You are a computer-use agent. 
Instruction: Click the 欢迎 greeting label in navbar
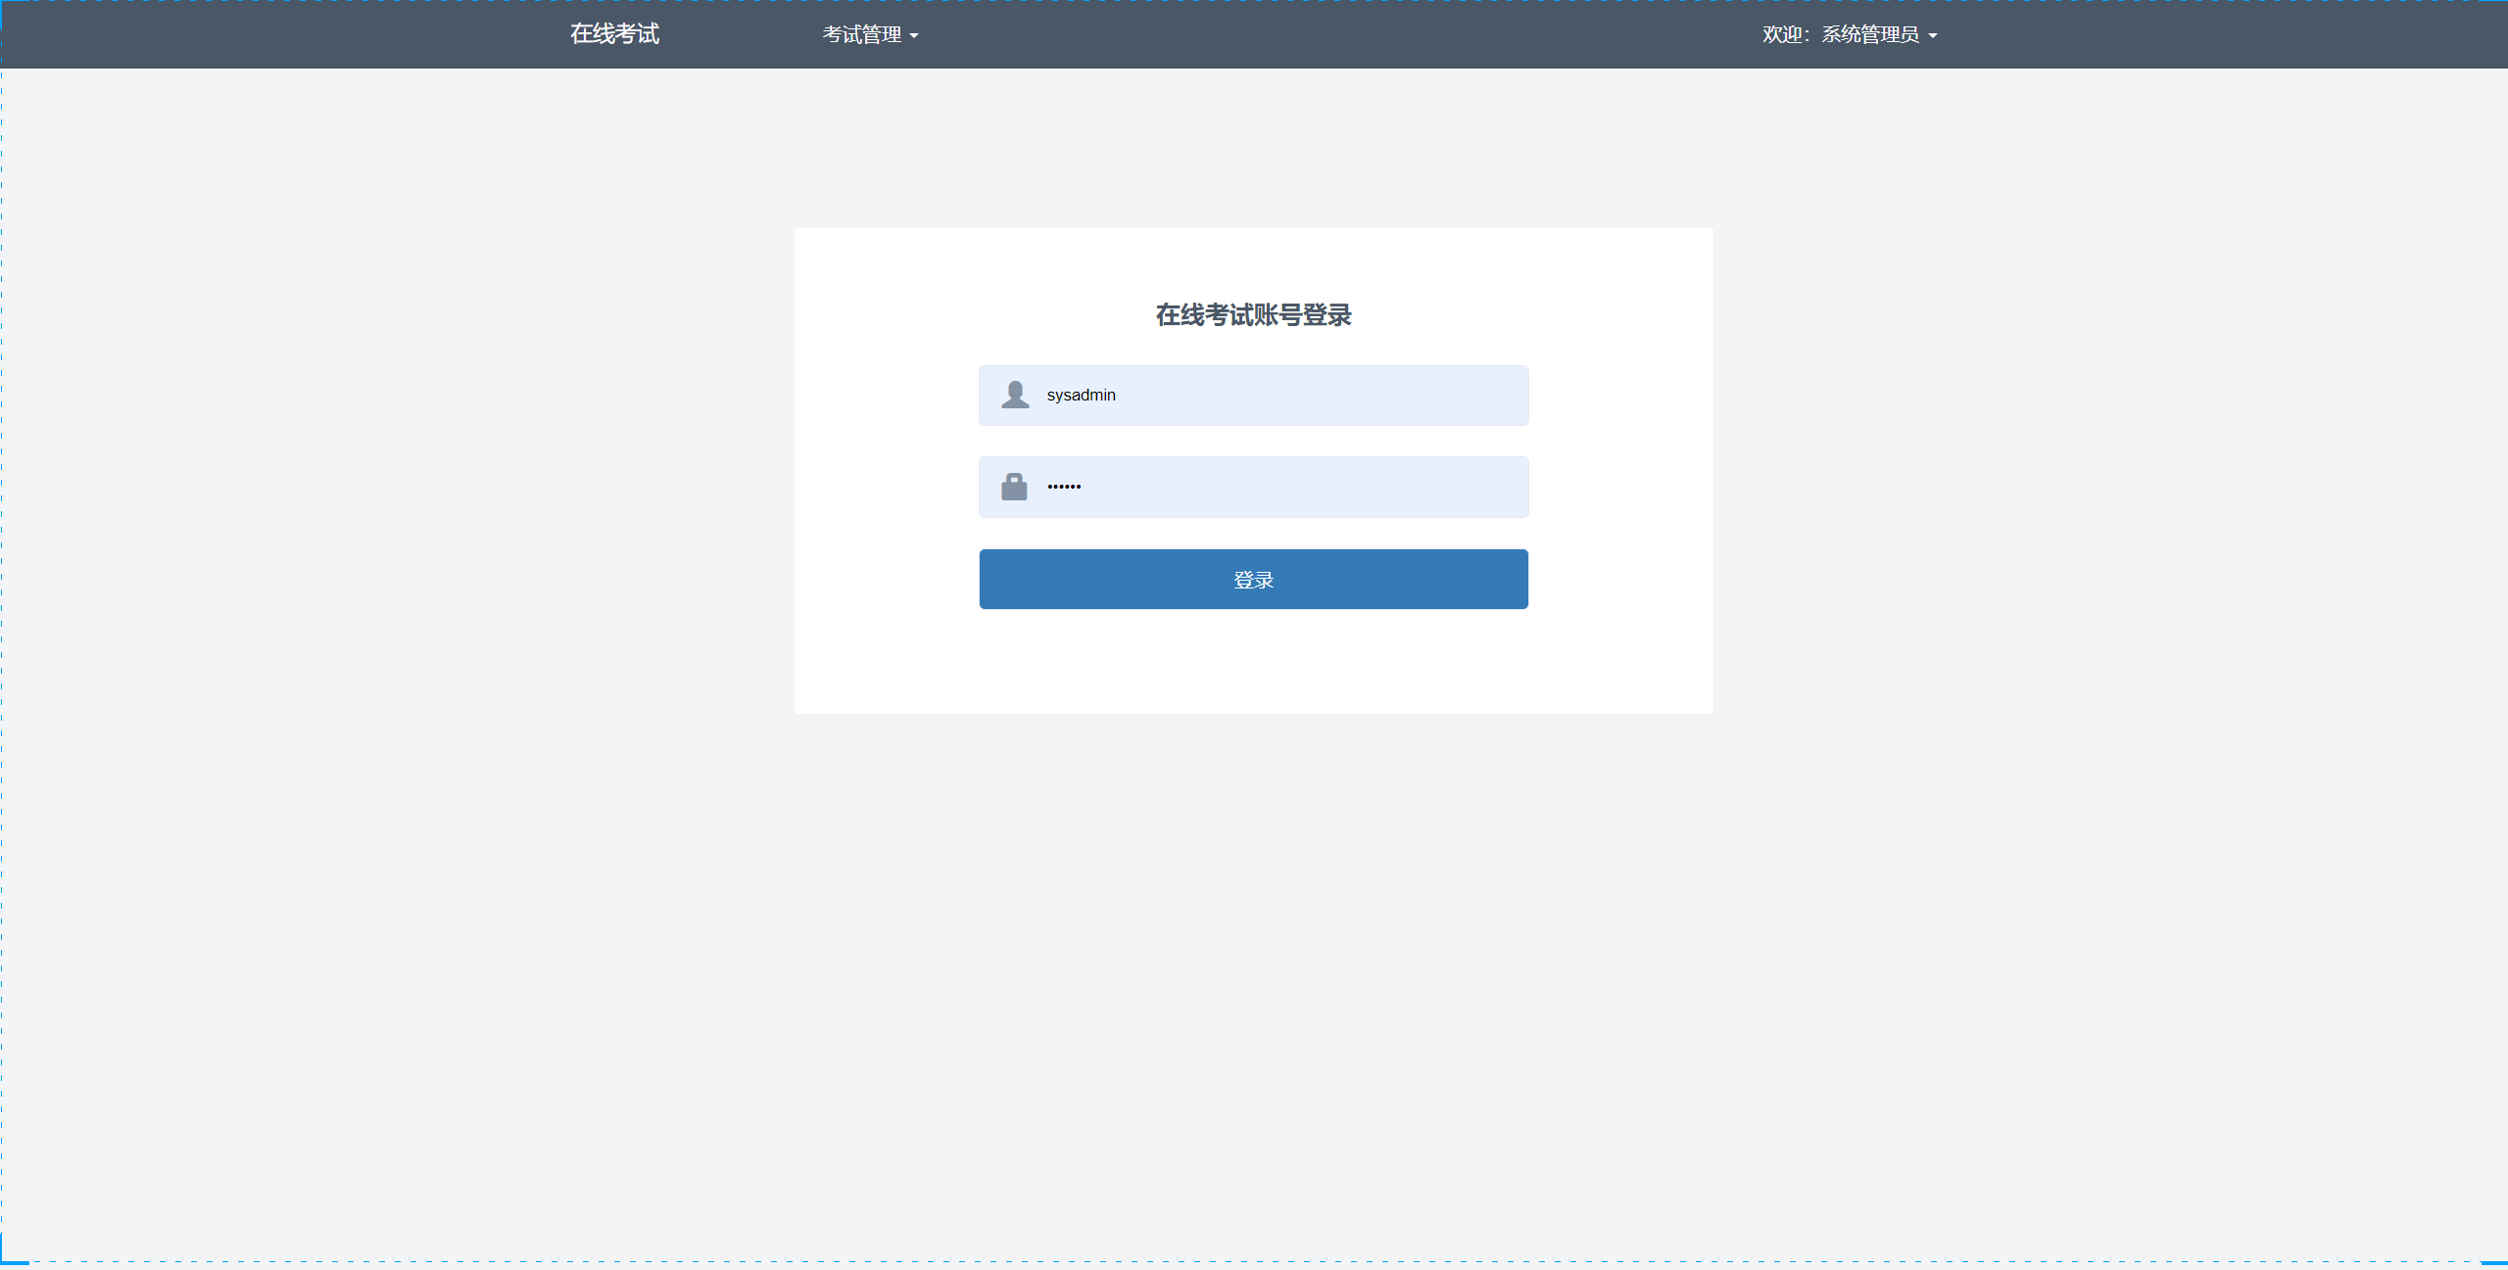1782,35
